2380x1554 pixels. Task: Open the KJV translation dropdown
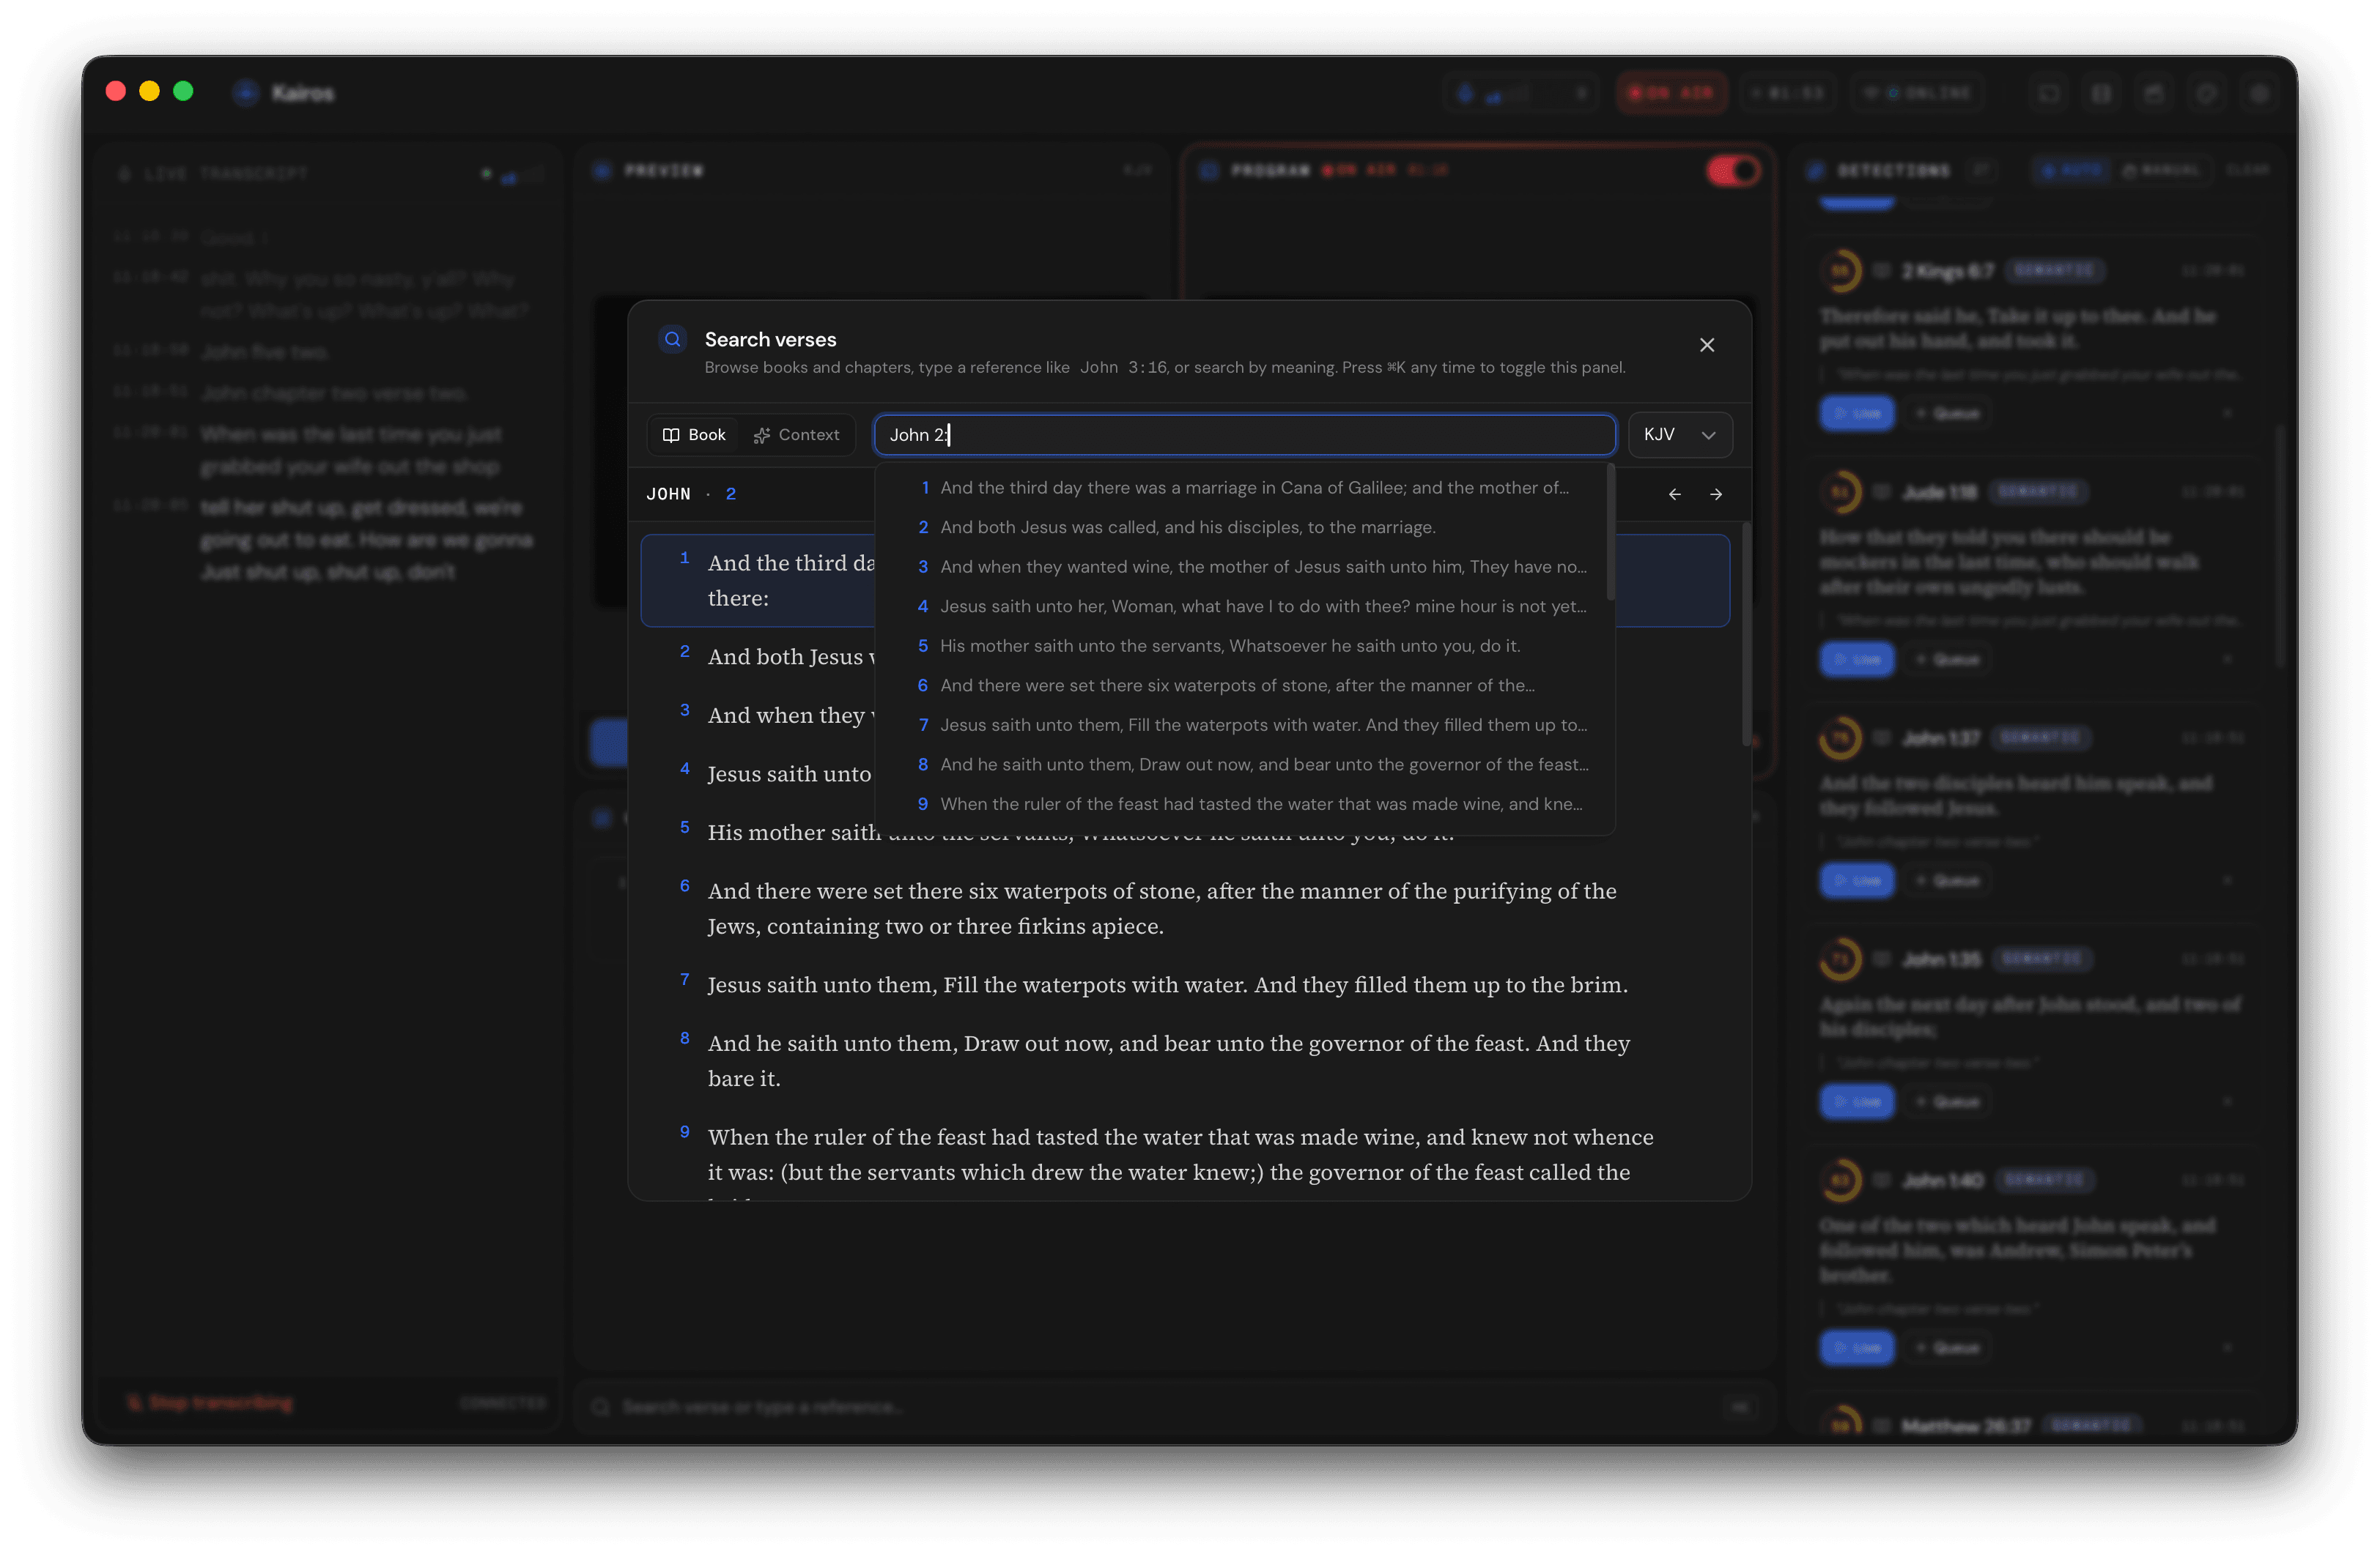click(x=1679, y=435)
